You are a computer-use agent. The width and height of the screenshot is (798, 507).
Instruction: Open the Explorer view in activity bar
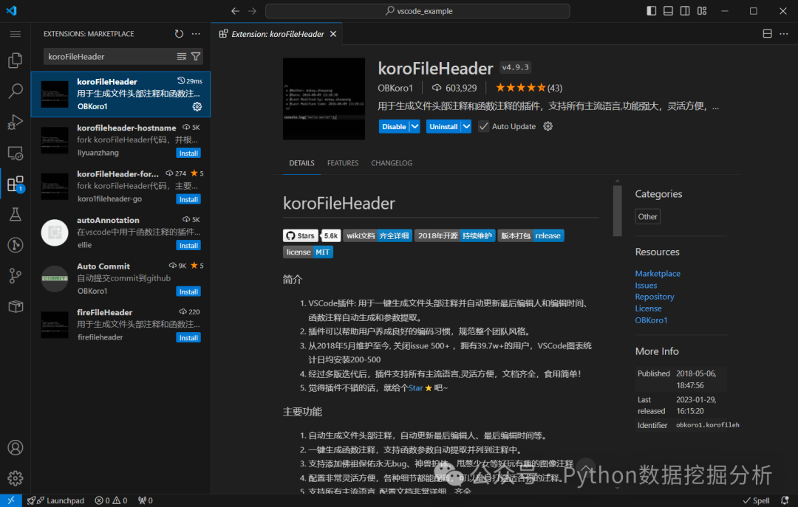(x=16, y=61)
